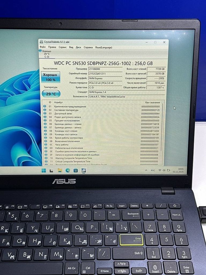
Task: Open the Справка menu
Action: [x=88, y=47]
